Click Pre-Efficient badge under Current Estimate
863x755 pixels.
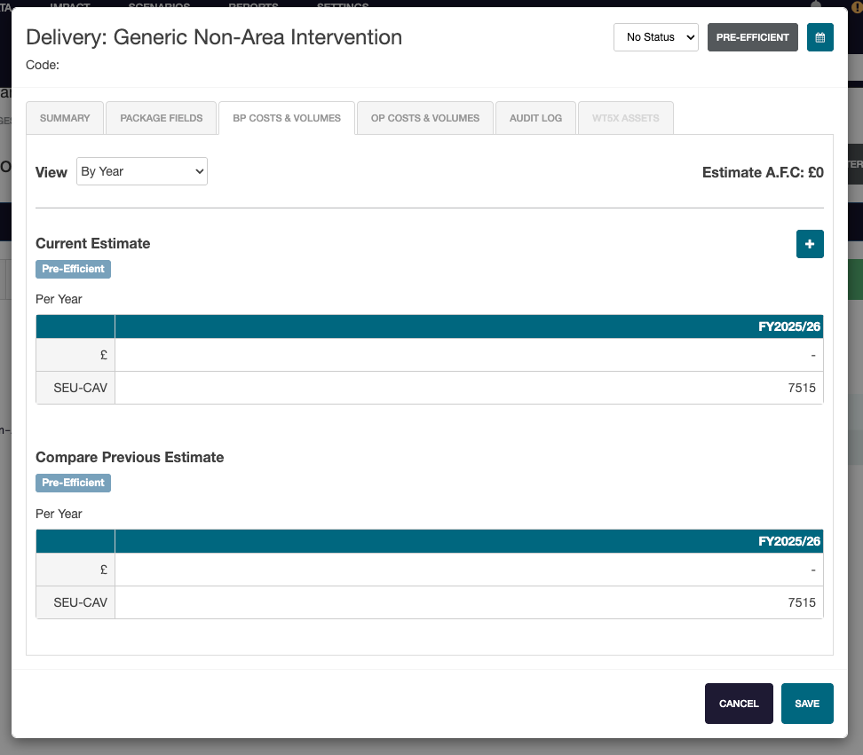[x=73, y=269]
